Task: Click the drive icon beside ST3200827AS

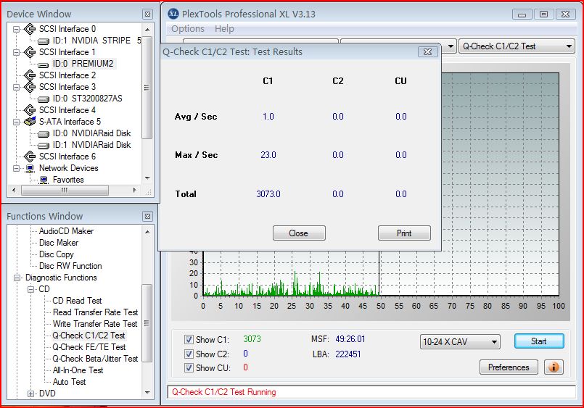Action: tap(44, 99)
